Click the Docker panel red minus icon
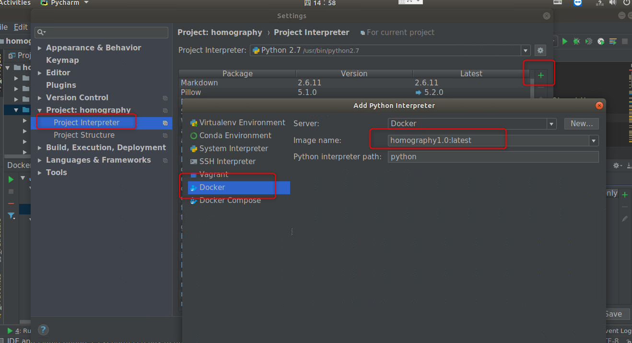 pyautogui.click(x=11, y=203)
